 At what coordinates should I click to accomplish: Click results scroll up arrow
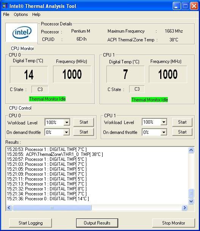tap(191, 150)
